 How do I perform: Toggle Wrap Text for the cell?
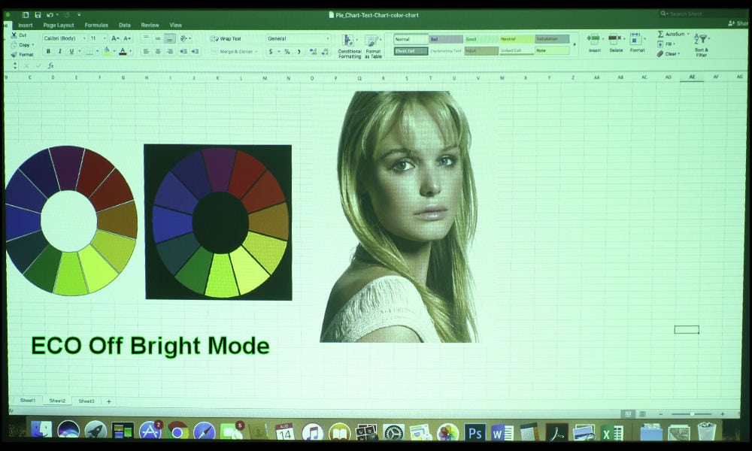point(226,38)
